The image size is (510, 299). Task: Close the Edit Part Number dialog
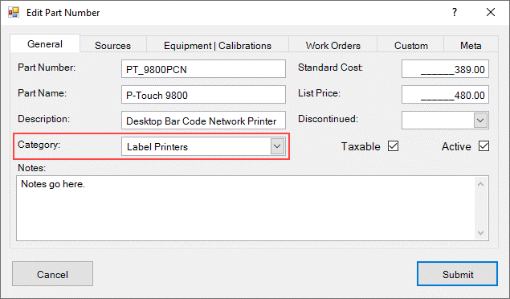coord(491,12)
